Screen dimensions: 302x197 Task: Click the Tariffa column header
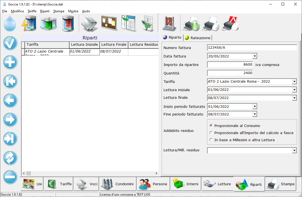pyautogui.click(x=47, y=45)
